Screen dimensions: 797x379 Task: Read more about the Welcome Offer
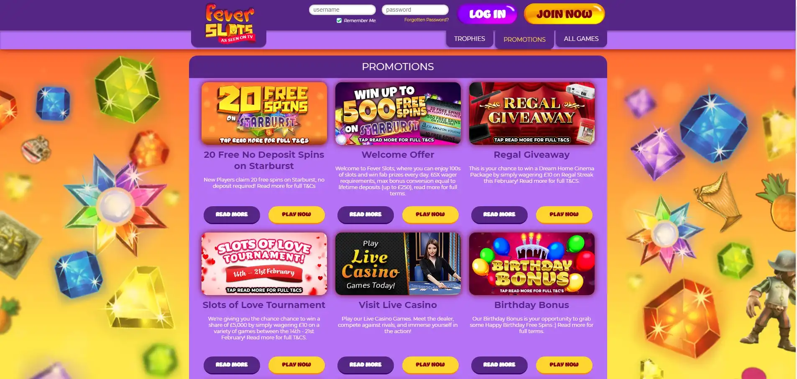pyautogui.click(x=365, y=215)
